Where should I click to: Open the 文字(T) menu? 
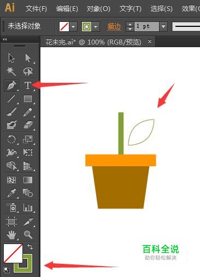coord(131,9)
